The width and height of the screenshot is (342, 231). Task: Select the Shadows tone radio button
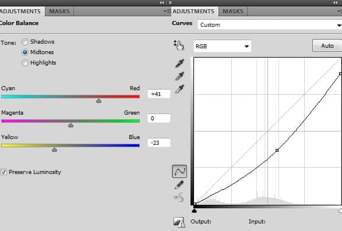pyautogui.click(x=25, y=42)
